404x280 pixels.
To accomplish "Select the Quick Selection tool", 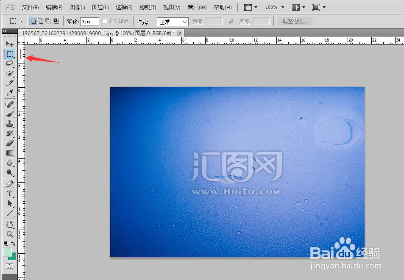I will click(x=10, y=74).
